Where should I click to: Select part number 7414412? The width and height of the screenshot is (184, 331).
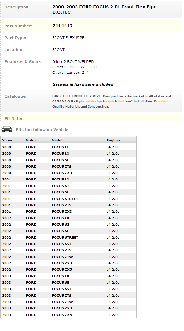[x=62, y=26]
